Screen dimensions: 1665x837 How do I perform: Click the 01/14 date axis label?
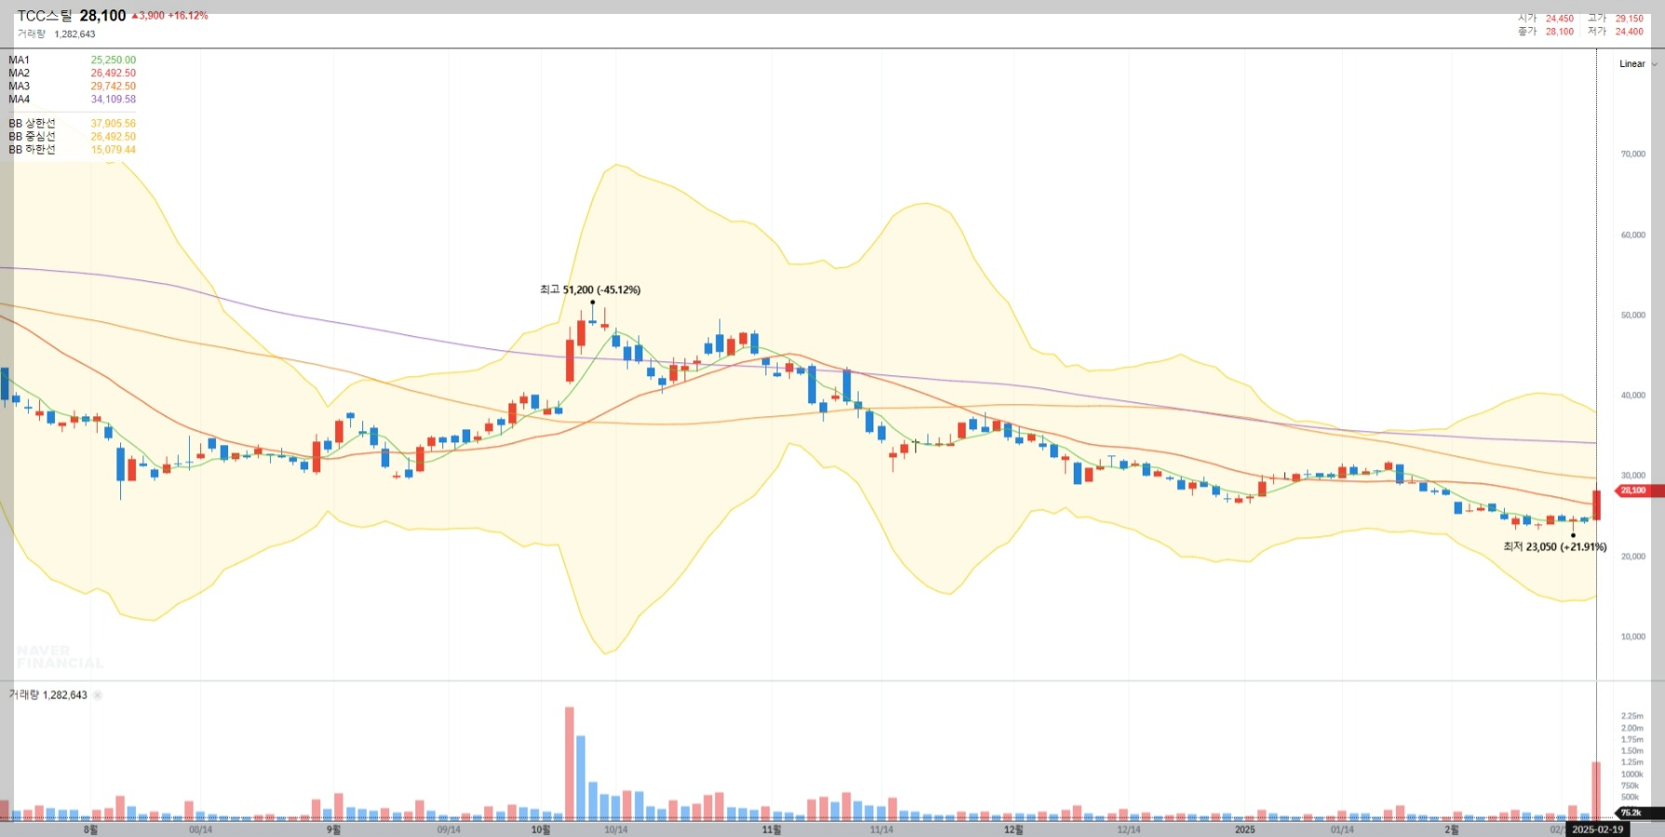[1342, 830]
